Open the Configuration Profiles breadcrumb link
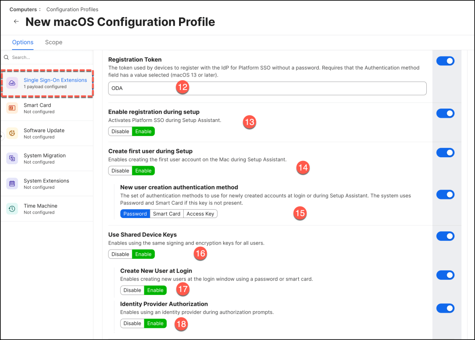475x340 pixels. pyautogui.click(x=72, y=9)
